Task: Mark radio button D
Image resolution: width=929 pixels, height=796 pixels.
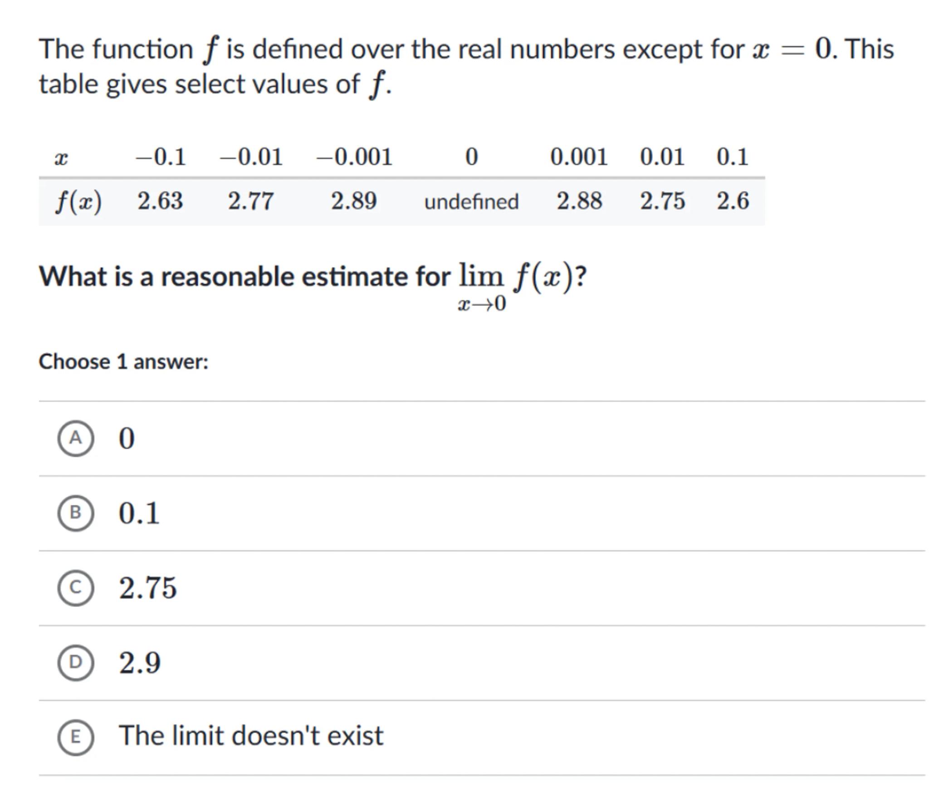Action: pos(76,662)
